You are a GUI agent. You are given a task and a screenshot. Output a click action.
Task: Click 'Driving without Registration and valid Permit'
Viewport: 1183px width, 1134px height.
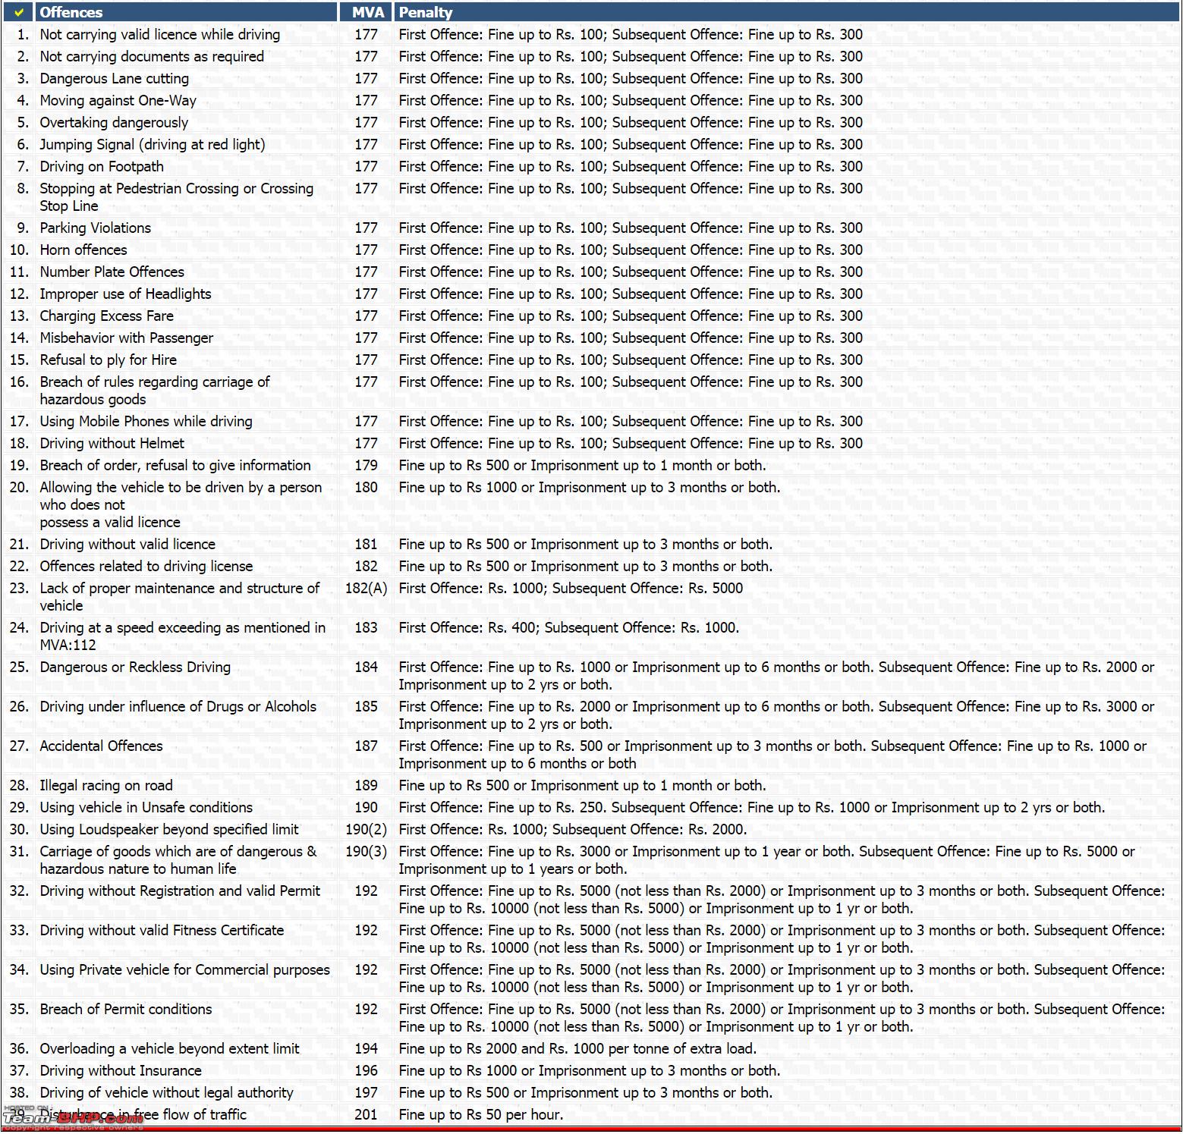pos(181,891)
